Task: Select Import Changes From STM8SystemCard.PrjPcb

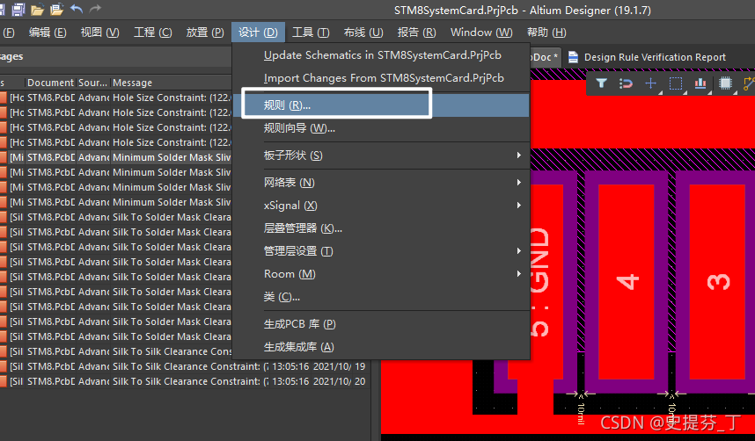Action: click(381, 78)
